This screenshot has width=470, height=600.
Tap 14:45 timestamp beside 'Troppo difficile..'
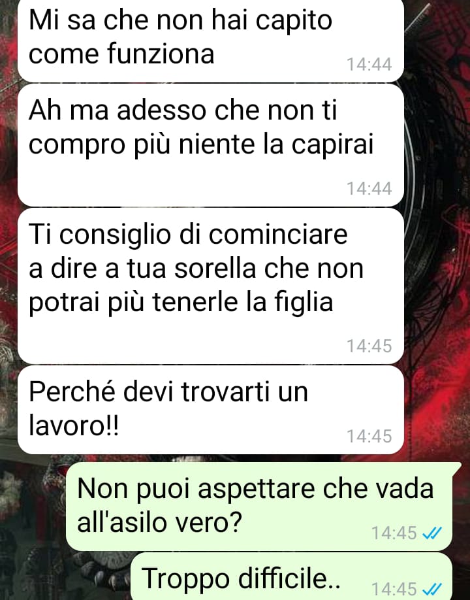[394, 590]
